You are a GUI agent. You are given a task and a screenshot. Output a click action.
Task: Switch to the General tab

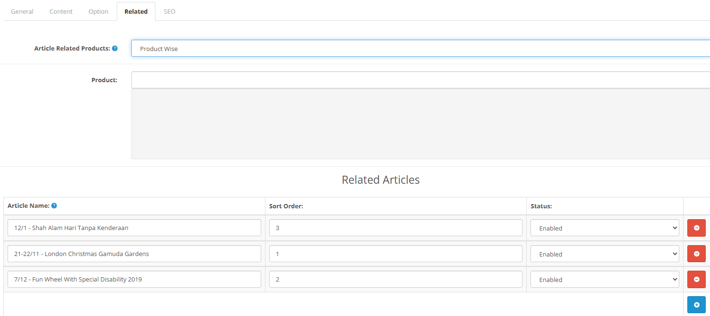(22, 11)
